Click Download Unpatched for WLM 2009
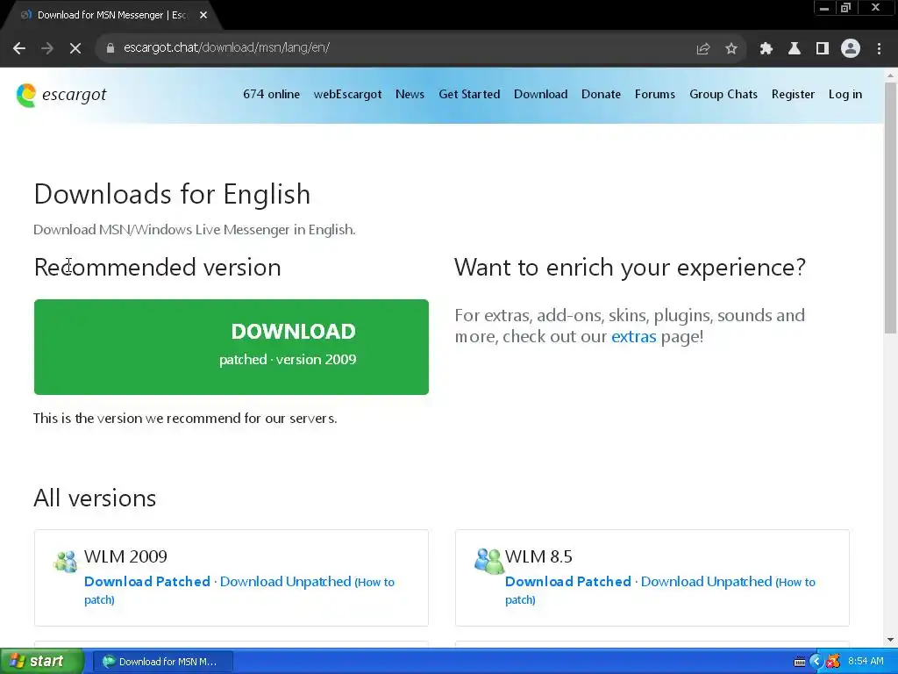The image size is (898, 674). tap(285, 582)
